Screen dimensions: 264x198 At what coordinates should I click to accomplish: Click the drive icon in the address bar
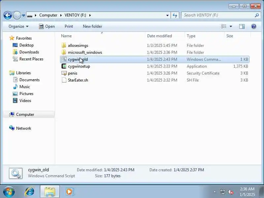(x=30, y=16)
